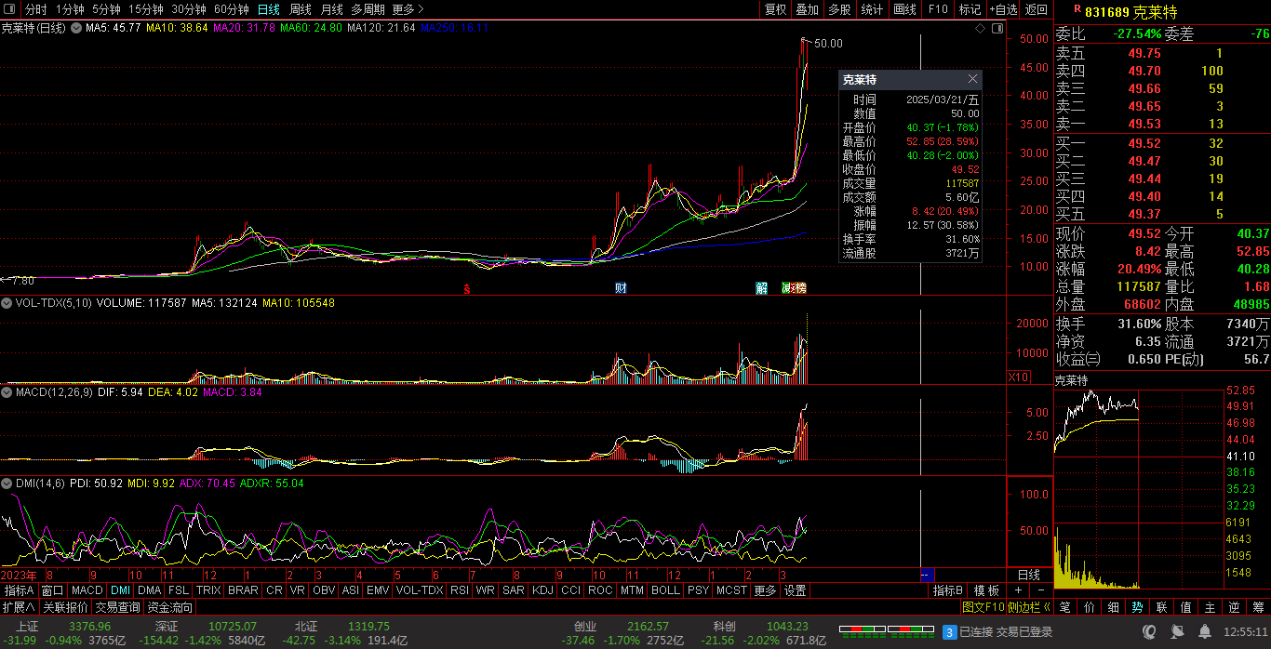Viewport: 1271px width, 649px height.
Task: Click the red S marker on chart
Action: pyautogui.click(x=467, y=288)
